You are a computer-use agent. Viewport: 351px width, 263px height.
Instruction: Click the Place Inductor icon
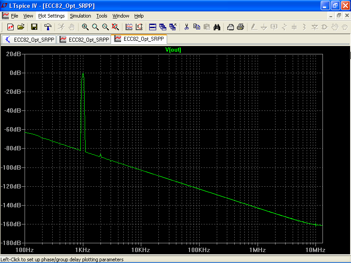[304, 27]
